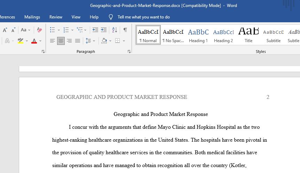Screen dimensions: 300x173
Task: Focus the 'Tell me what you want to do' box
Action: point(143,17)
